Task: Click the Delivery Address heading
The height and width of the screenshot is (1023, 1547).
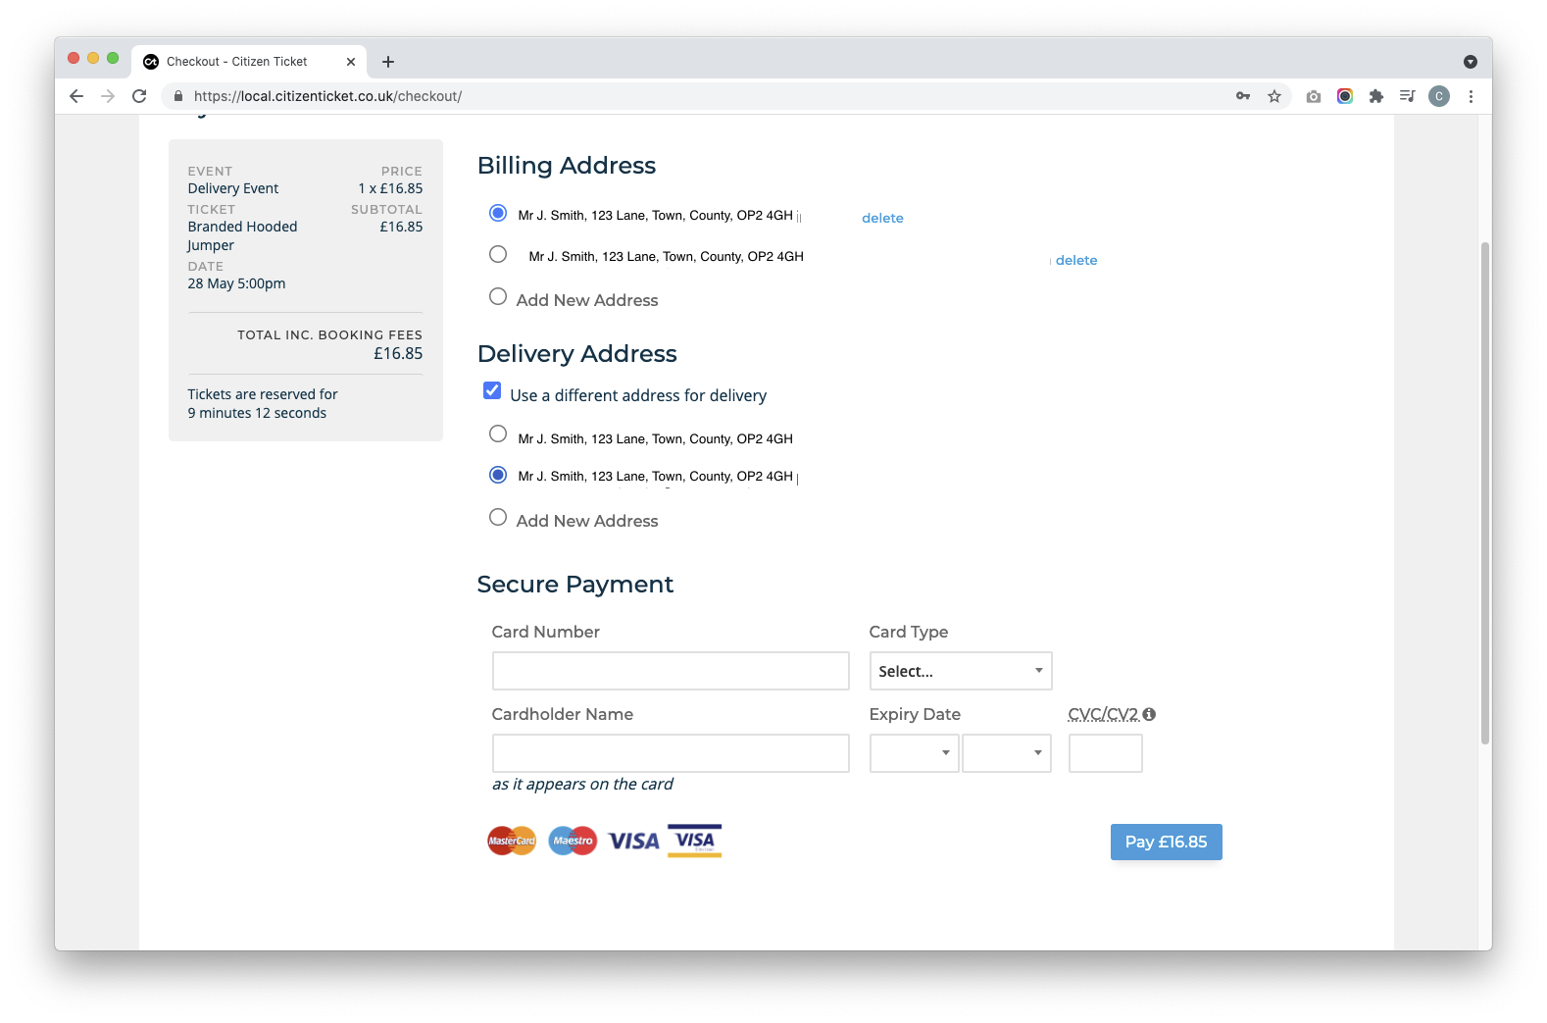Action: 577,353
